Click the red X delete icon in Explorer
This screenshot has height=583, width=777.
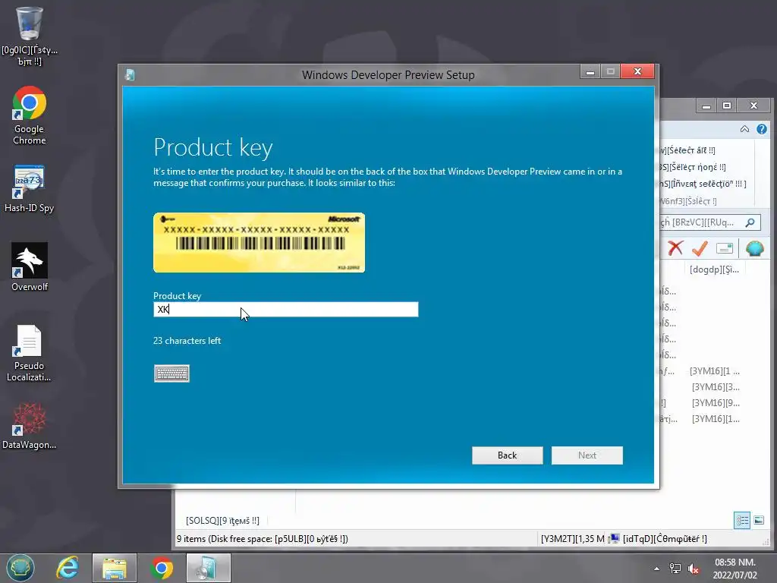[x=675, y=248]
